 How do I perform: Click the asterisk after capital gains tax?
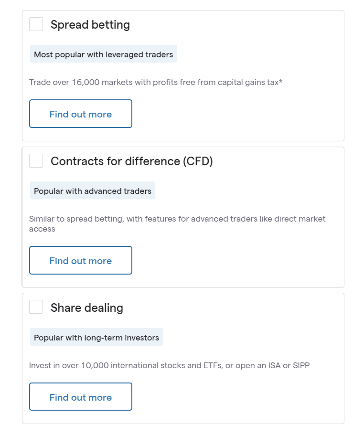coord(281,82)
